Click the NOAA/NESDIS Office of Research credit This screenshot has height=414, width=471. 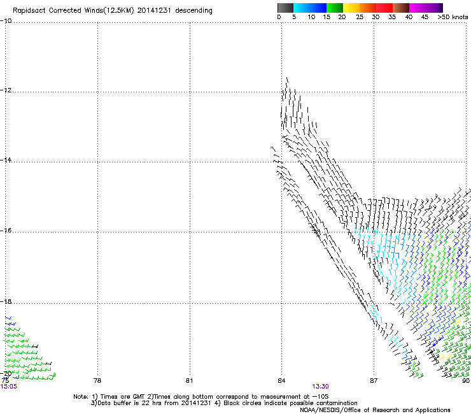pos(375,410)
